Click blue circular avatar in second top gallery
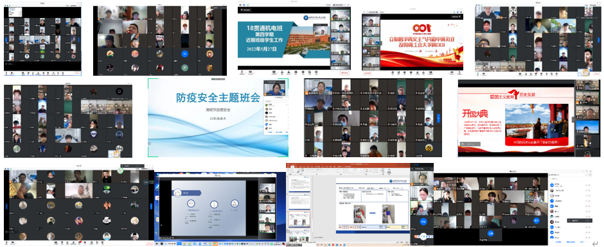The height and width of the screenshot is (247, 604). 184,54
